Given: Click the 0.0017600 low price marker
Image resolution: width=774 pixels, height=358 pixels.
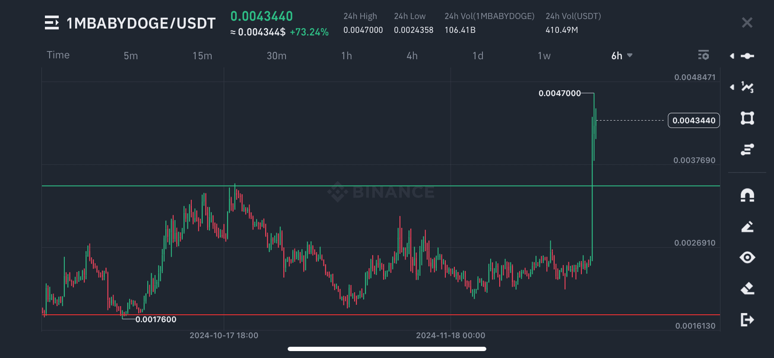Looking at the screenshot, I should pyautogui.click(x=156, y=320).
